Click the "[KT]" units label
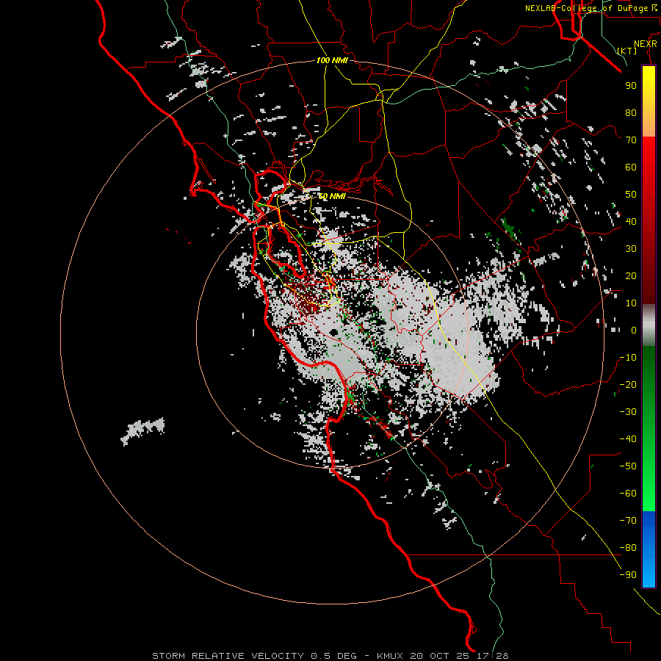Viewport: 661px width, 661px height. [627, 51]
